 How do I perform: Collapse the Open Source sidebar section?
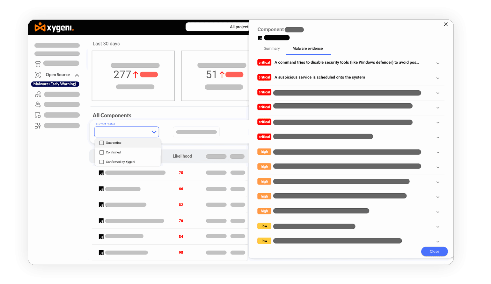[x=77, y=75]
